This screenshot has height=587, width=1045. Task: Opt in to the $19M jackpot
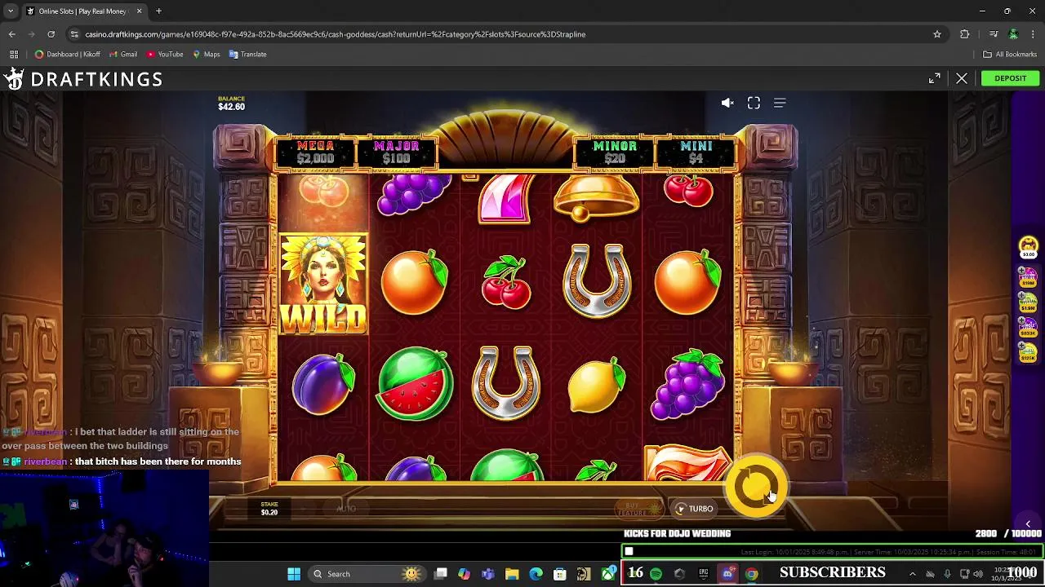(x=1027, y=277)
